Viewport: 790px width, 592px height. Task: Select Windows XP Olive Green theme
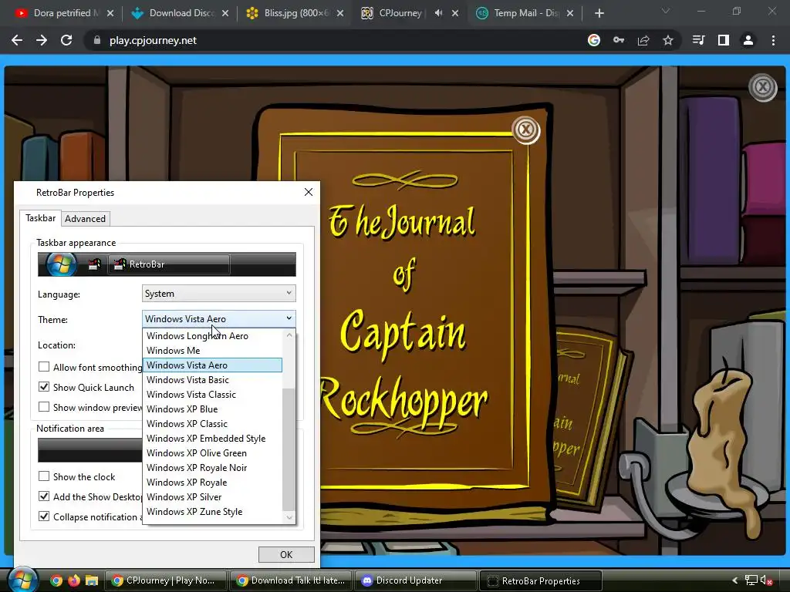click(x=212, y=452)
